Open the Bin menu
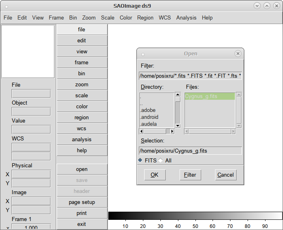 coord(73,18)
